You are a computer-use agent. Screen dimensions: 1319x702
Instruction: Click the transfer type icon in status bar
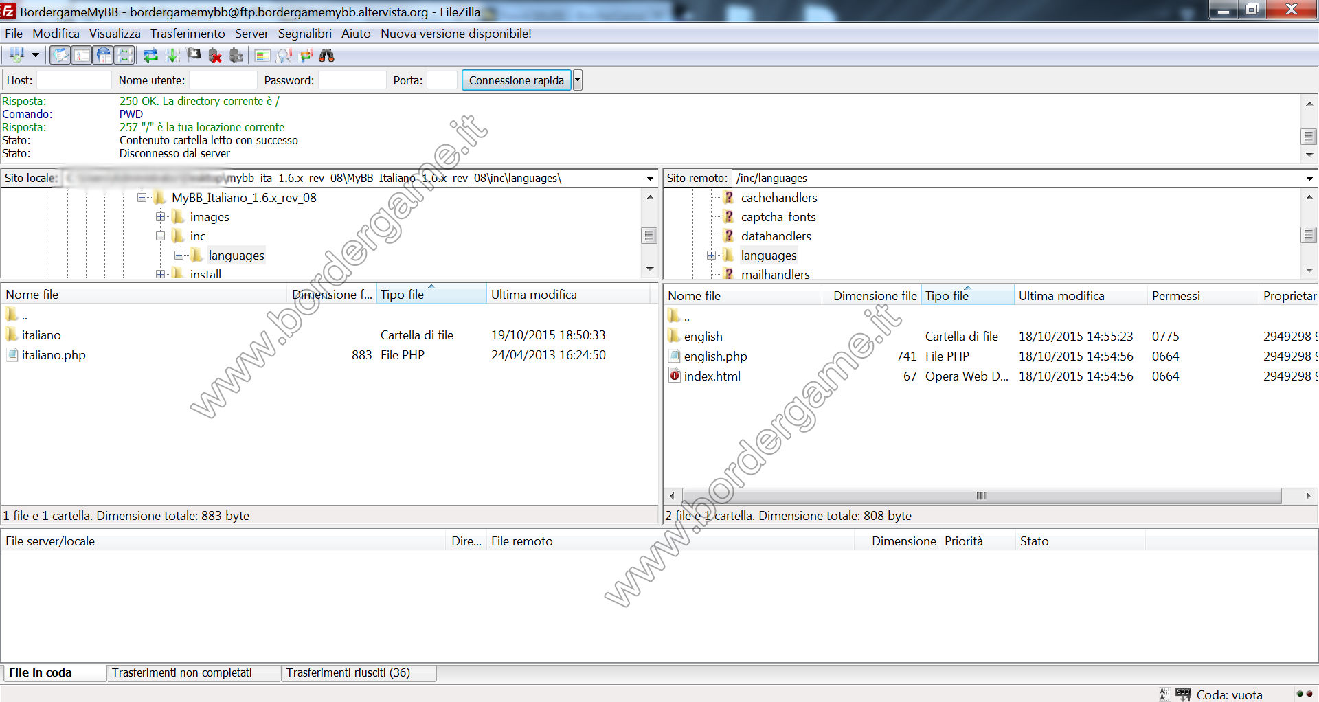(1164, 694)
